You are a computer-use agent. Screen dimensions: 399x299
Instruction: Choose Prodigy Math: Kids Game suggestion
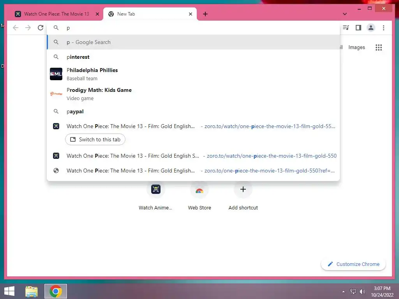[193, 94]
